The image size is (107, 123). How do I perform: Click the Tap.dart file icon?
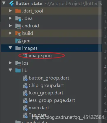point(25,116)
